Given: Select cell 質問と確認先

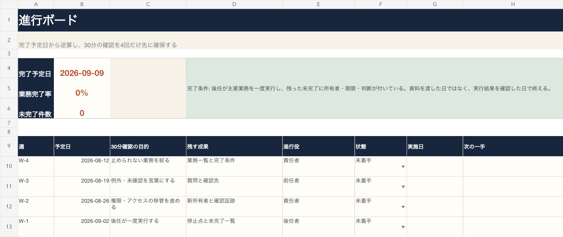Looking at the screenshot, I should click(x=235, y=187).
